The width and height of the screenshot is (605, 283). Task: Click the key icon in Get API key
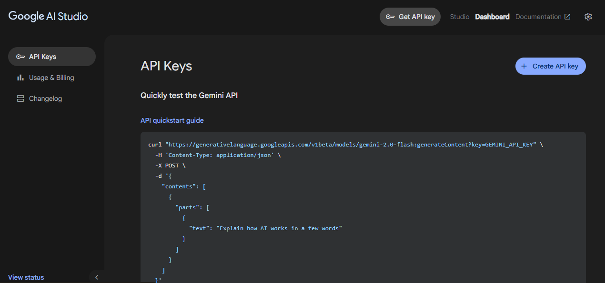point(390,17)
